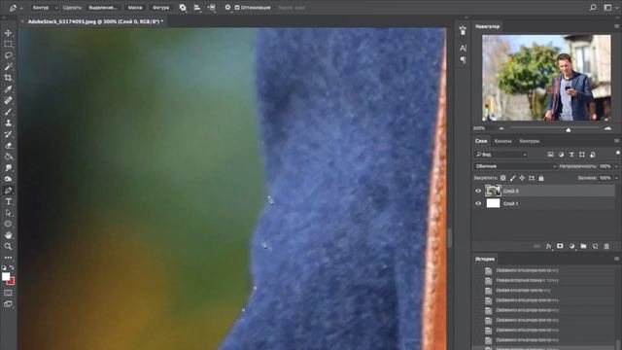Image resolution: width=622 pixels, height=350 pixels.
Task: Hide Слой 1 layer visibility eye
Action: click(x=478, y=203)
